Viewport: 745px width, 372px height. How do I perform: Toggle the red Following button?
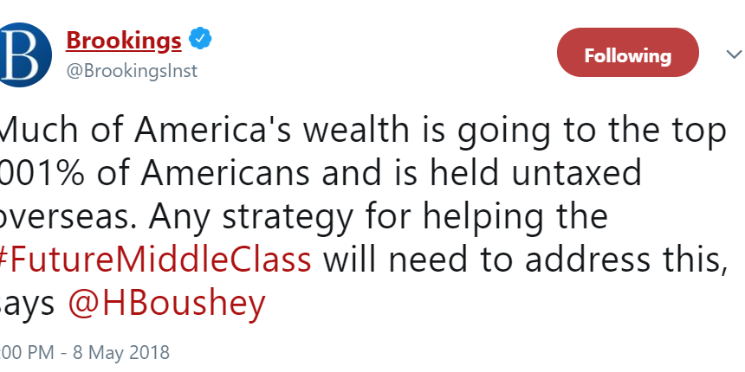tap(627, 56)
